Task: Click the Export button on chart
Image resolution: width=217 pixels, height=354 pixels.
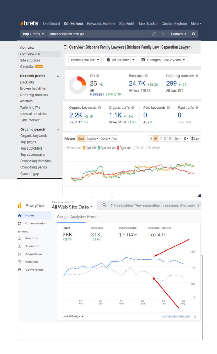Action: pyautogui.click(x=196, y=139)
